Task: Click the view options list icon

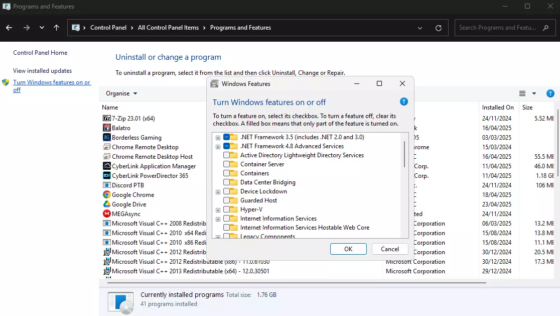Action: [522, 93]
